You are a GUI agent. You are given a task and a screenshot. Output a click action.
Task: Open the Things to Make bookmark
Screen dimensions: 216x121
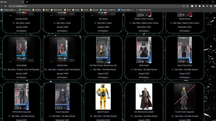[126, 10]
